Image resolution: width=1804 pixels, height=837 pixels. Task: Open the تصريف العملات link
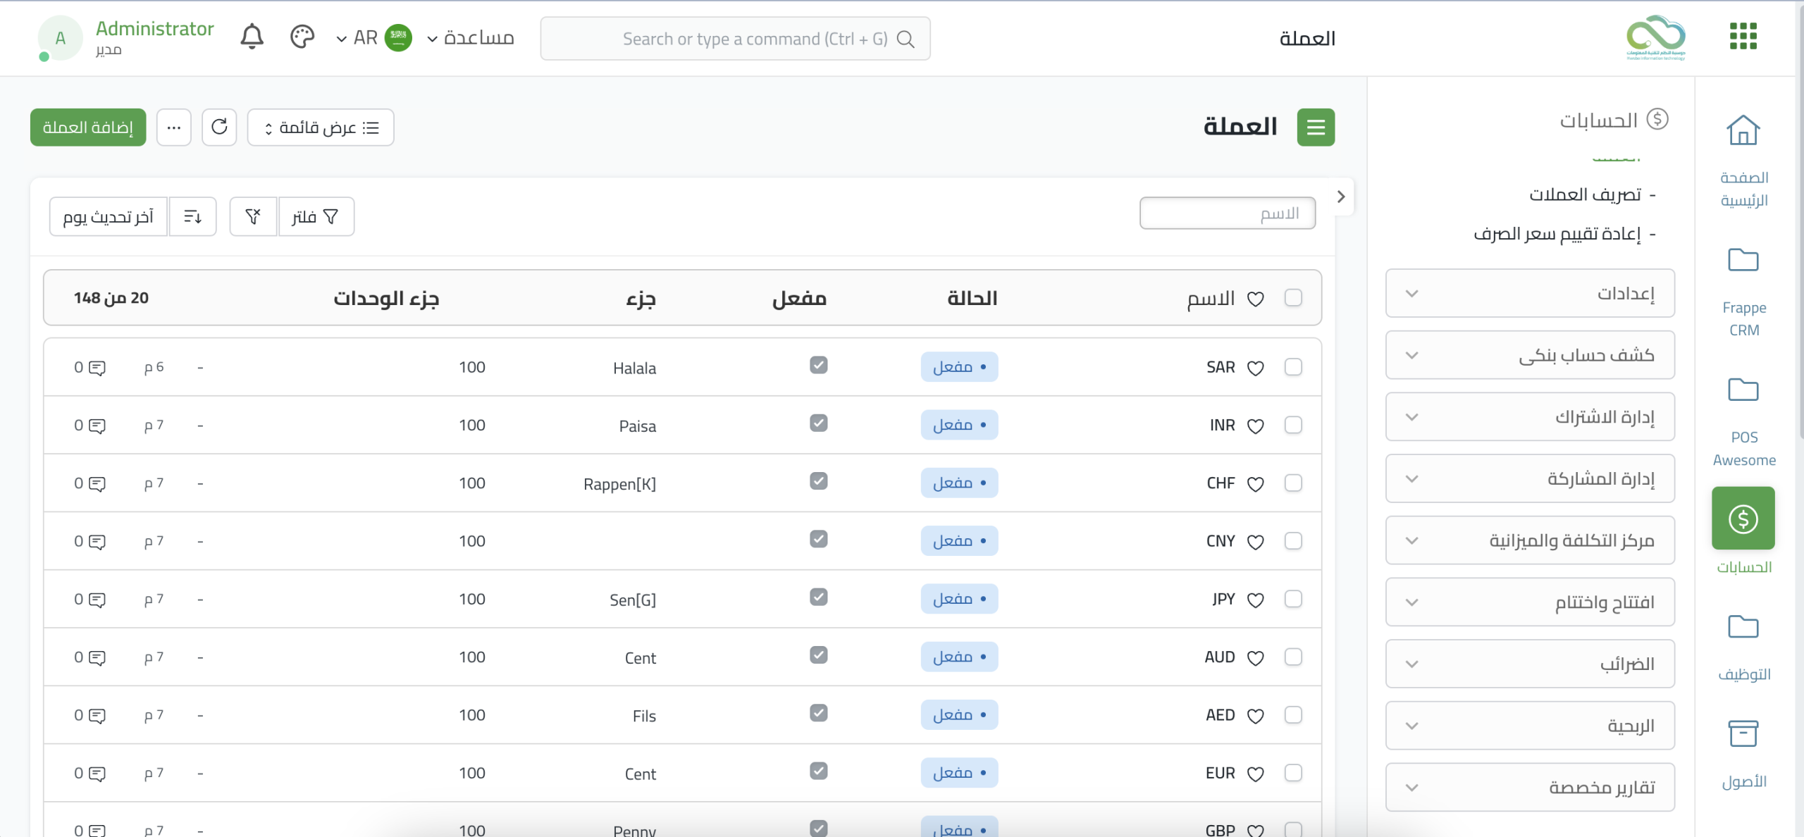coord(1585,194)
